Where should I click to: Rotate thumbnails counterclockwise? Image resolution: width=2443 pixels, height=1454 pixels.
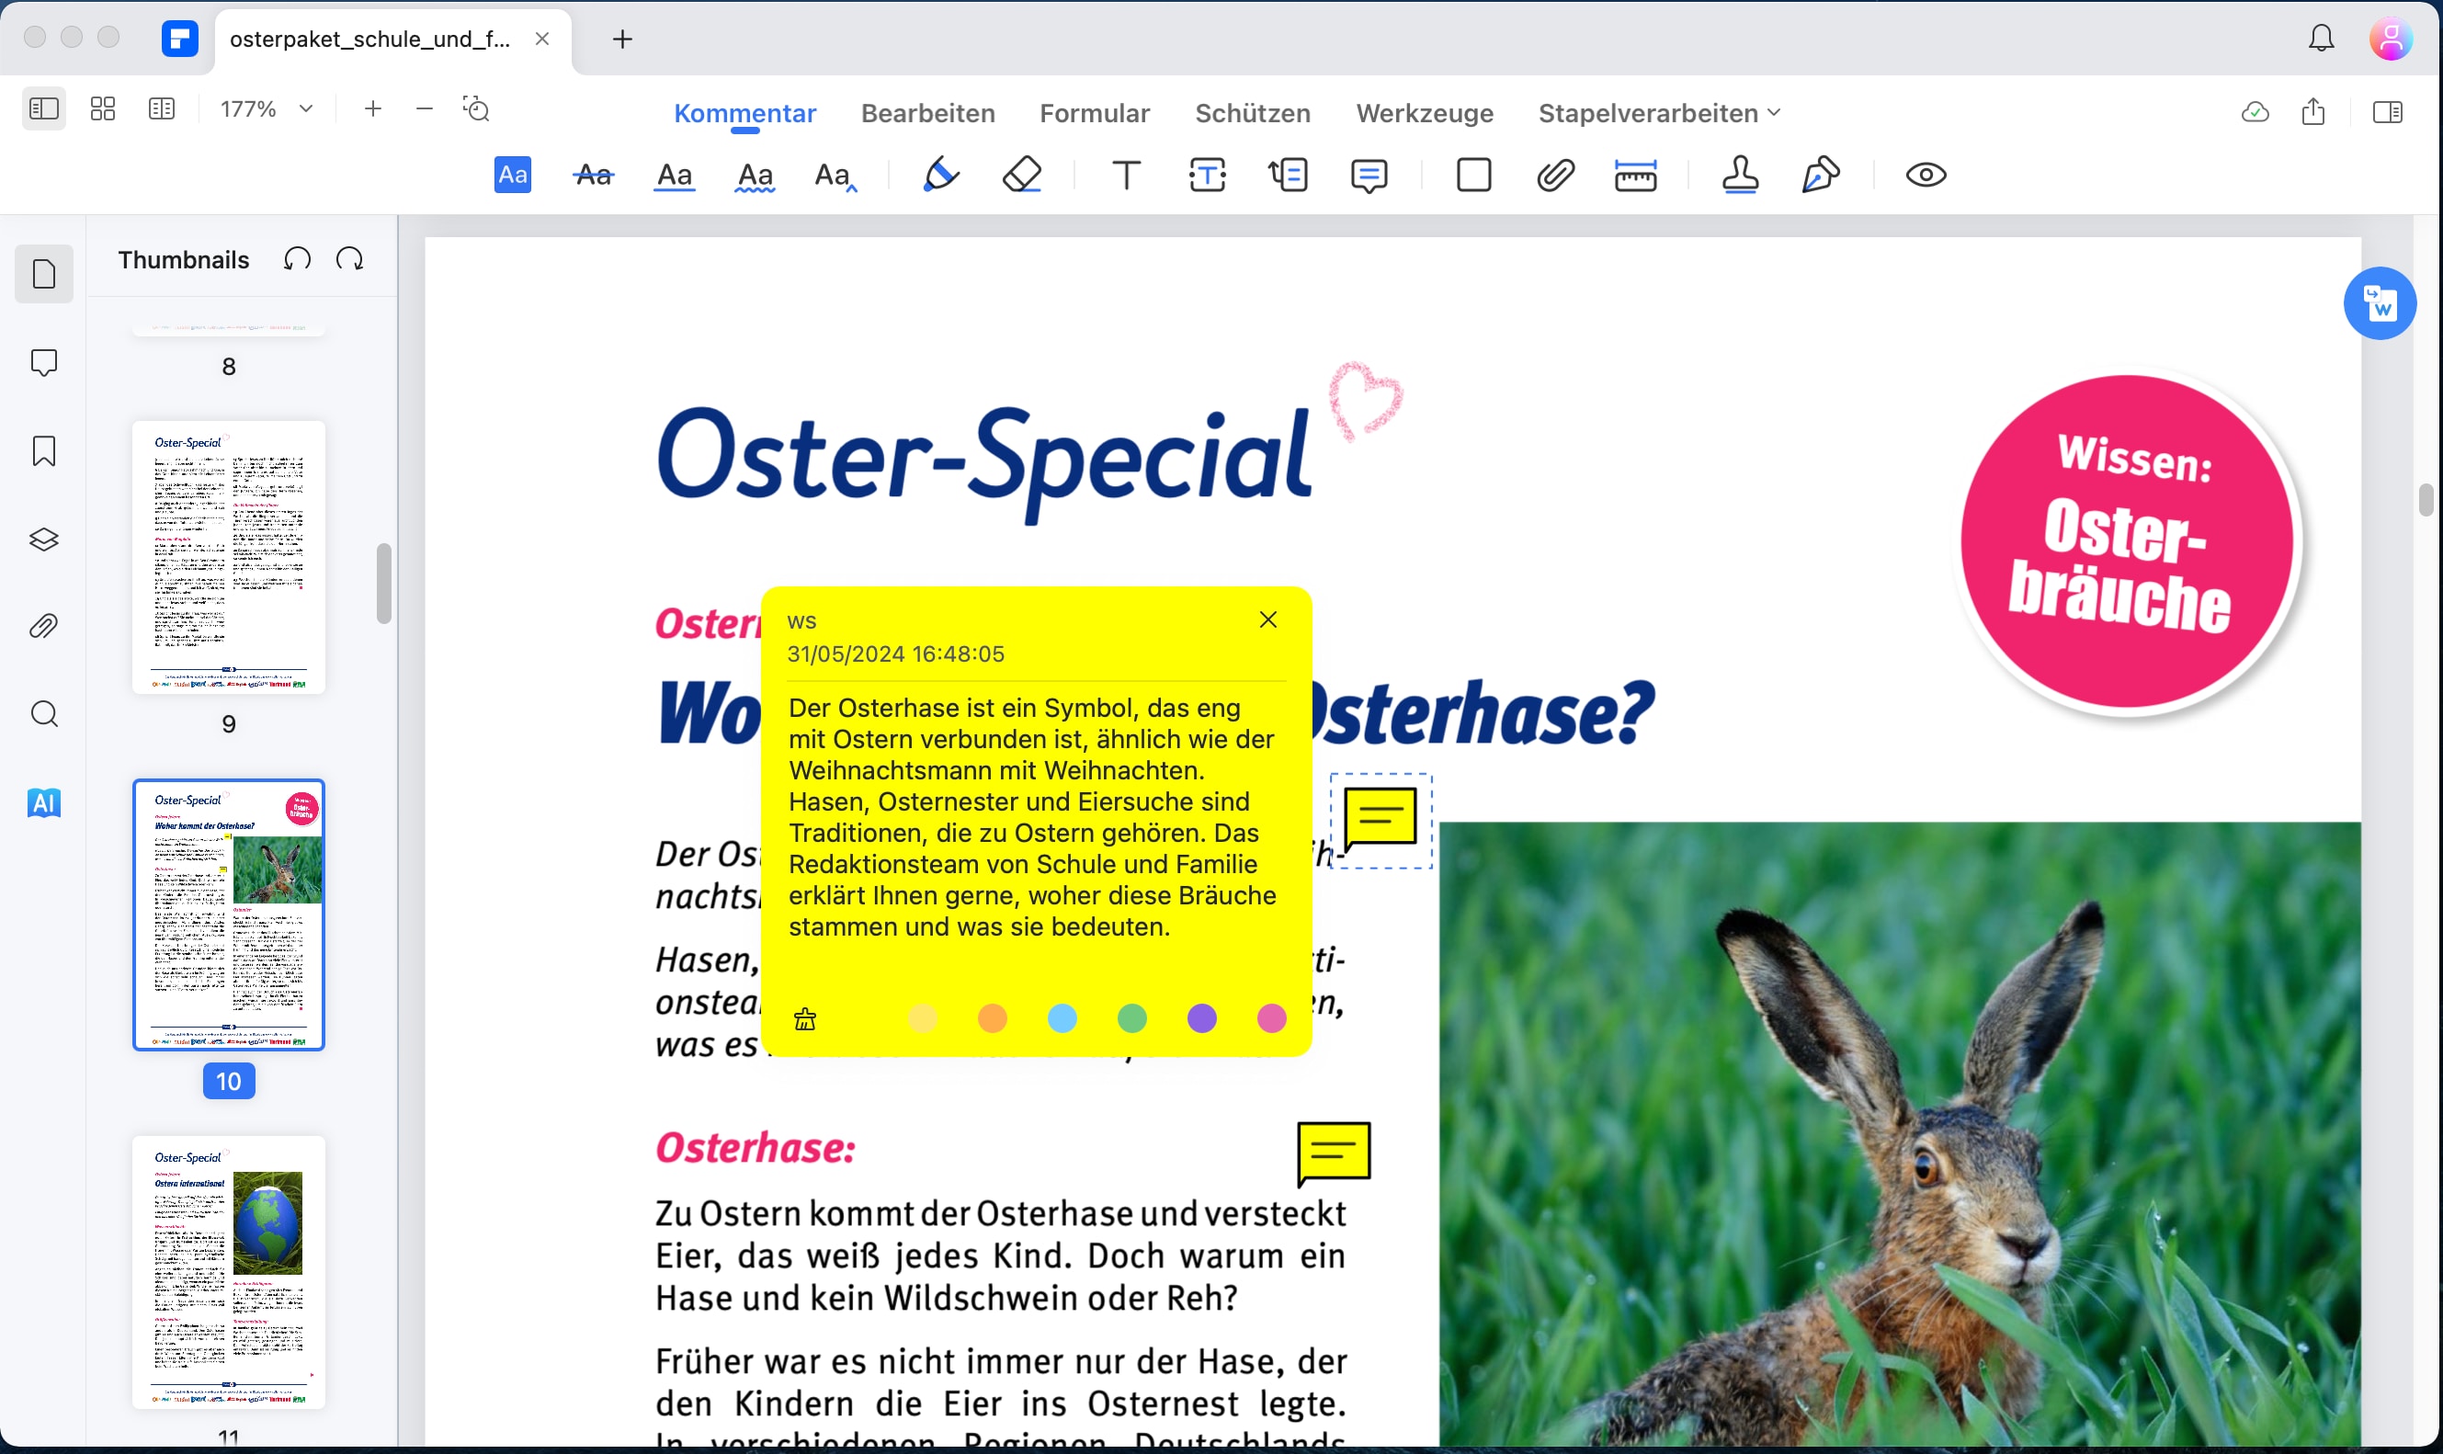pyautogui.click(x=297, y=259)
